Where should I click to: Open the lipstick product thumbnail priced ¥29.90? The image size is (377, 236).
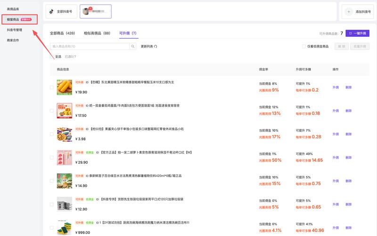65,157
